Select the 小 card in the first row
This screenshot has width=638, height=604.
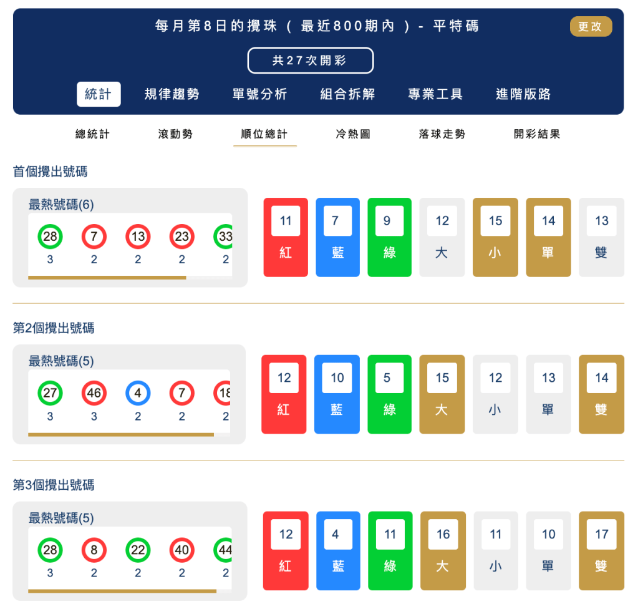tap(495, 237)
